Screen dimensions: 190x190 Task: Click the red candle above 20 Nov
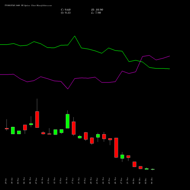pos(92,141)
